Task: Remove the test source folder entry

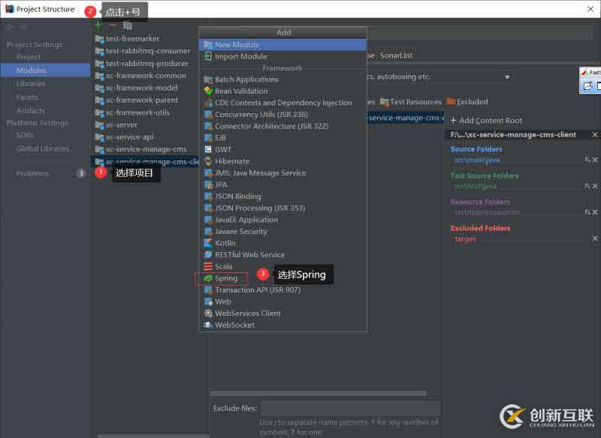Action: 595,186
